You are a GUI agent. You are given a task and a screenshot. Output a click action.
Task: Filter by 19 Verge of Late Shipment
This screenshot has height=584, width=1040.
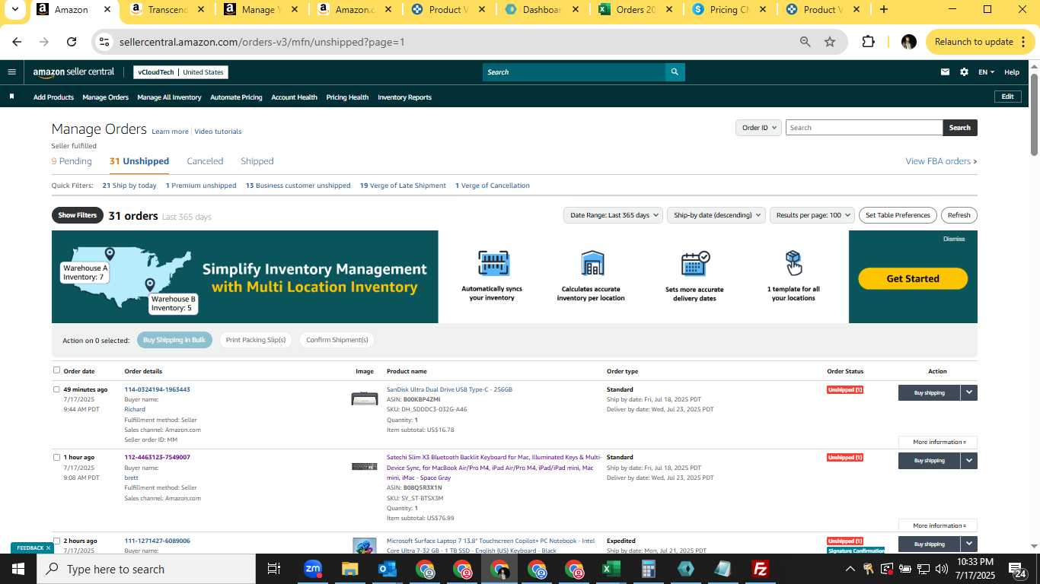[403, 186]
